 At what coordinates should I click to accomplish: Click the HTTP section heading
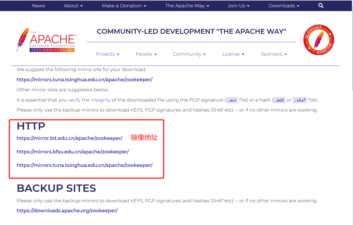pyautogui.click(x=31, y=126)
